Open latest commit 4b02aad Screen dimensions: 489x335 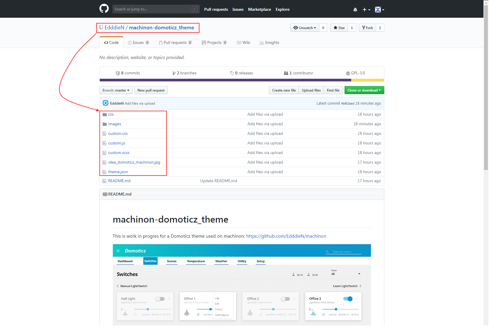pyautogui.click(x=348, y=103)
